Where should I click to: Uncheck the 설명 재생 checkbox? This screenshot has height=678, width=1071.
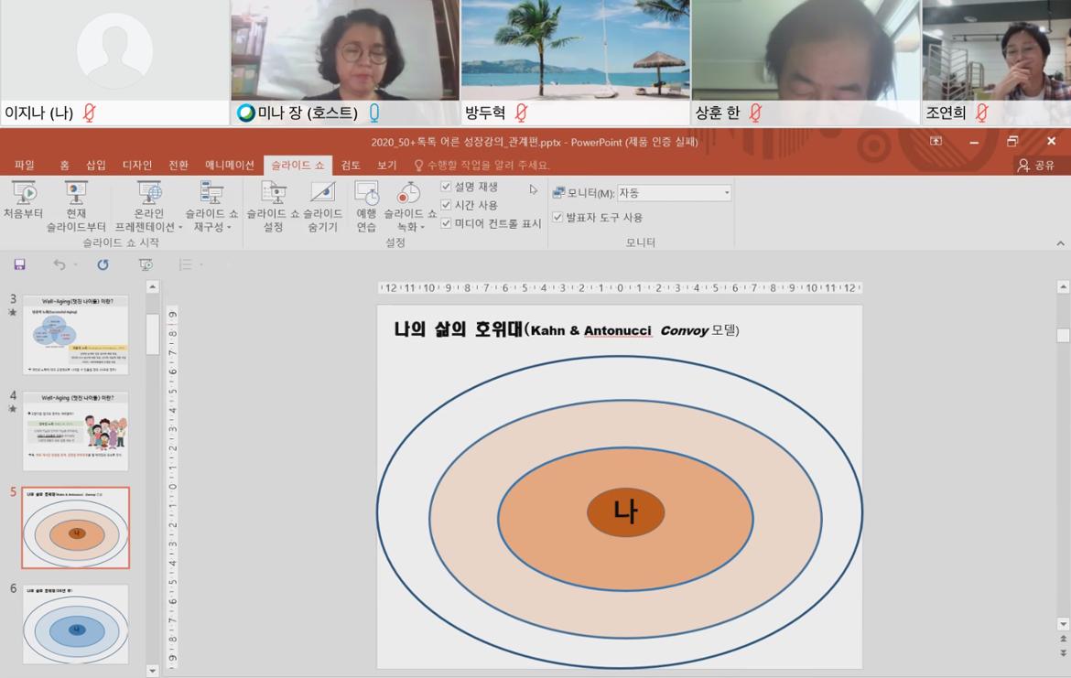click(x=447, y=187)
